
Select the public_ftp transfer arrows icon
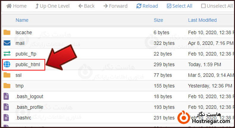click(x=7, y=54)
